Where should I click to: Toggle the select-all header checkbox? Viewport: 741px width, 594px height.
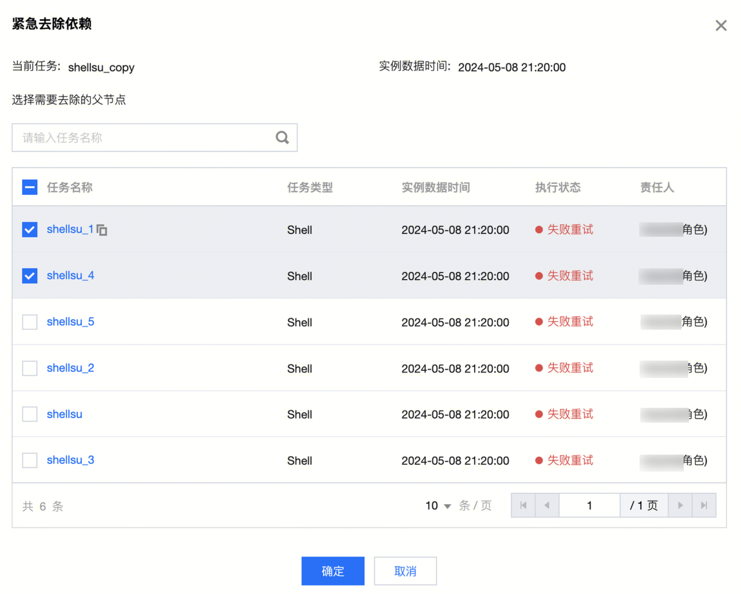coord(30,187)
